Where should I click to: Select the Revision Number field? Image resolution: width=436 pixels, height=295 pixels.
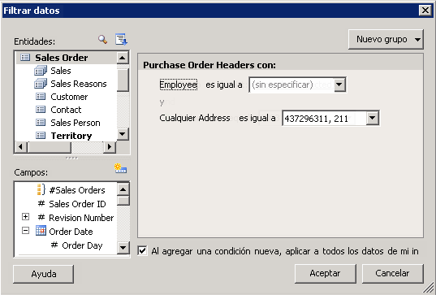coord(81,218)
